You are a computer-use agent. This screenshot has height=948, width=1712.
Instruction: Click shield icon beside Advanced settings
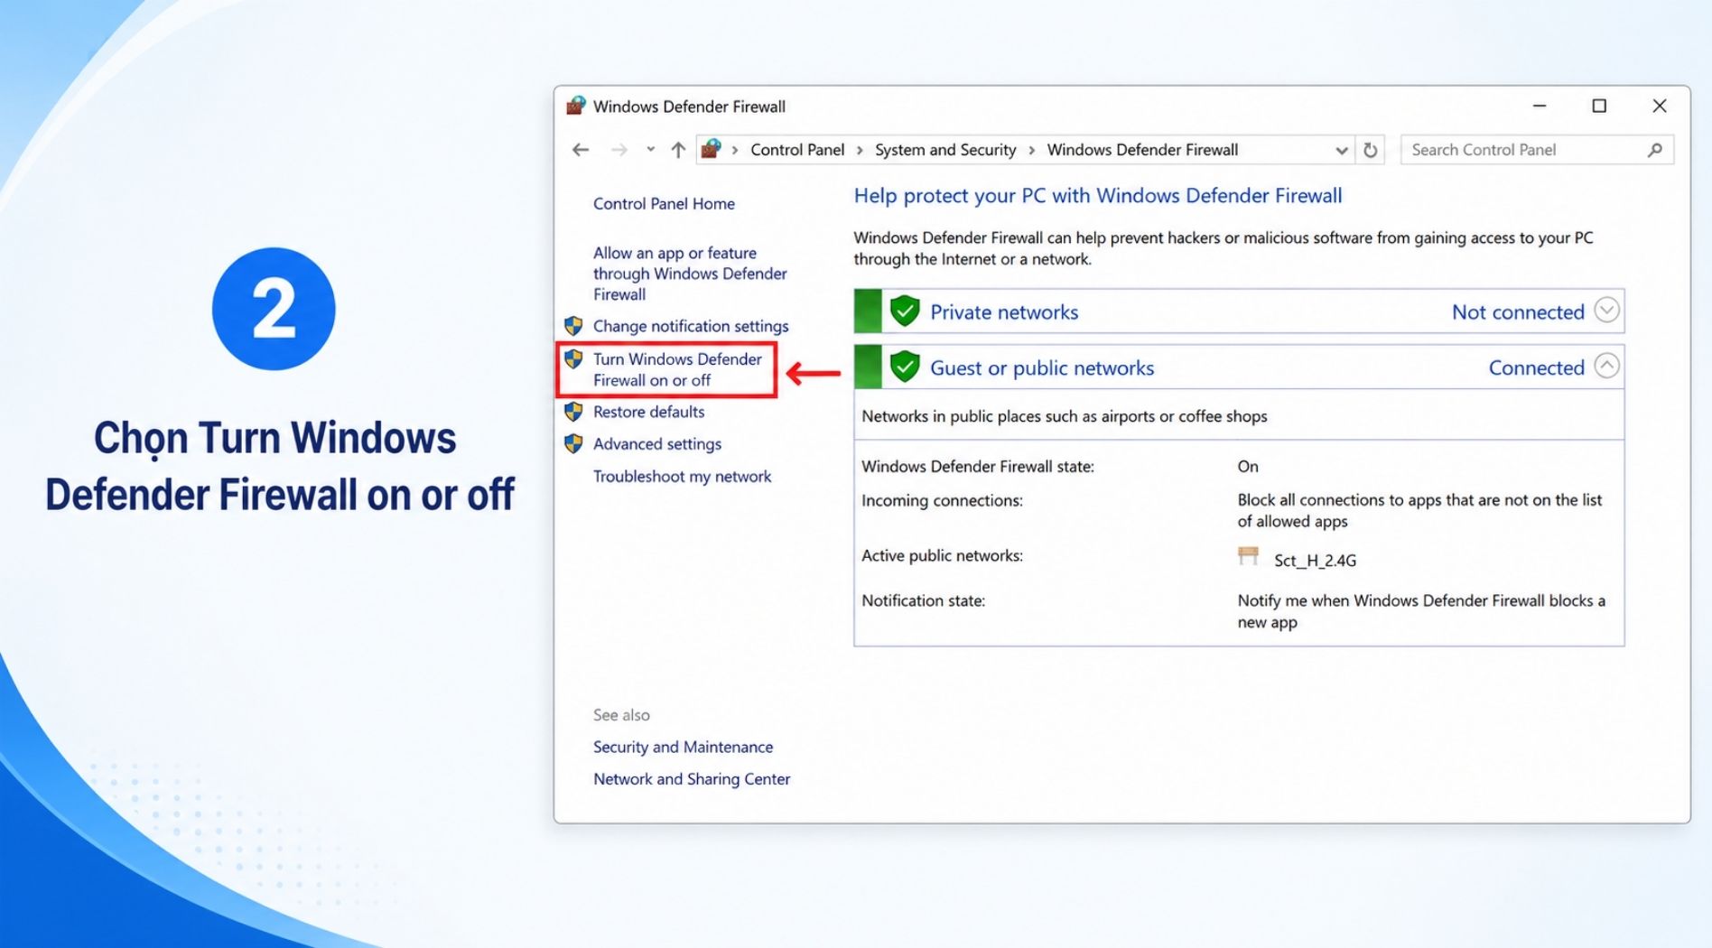point(573,444)
